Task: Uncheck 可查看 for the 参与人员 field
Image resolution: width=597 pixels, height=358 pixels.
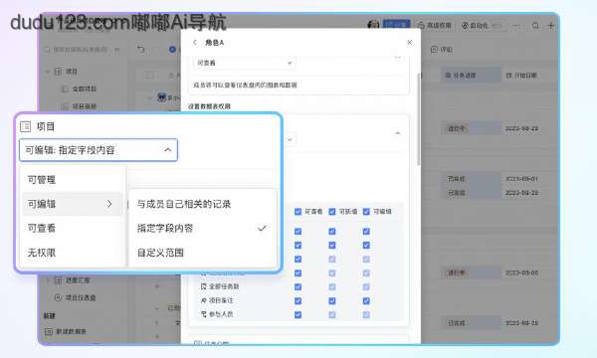Action: click(298, 314)
